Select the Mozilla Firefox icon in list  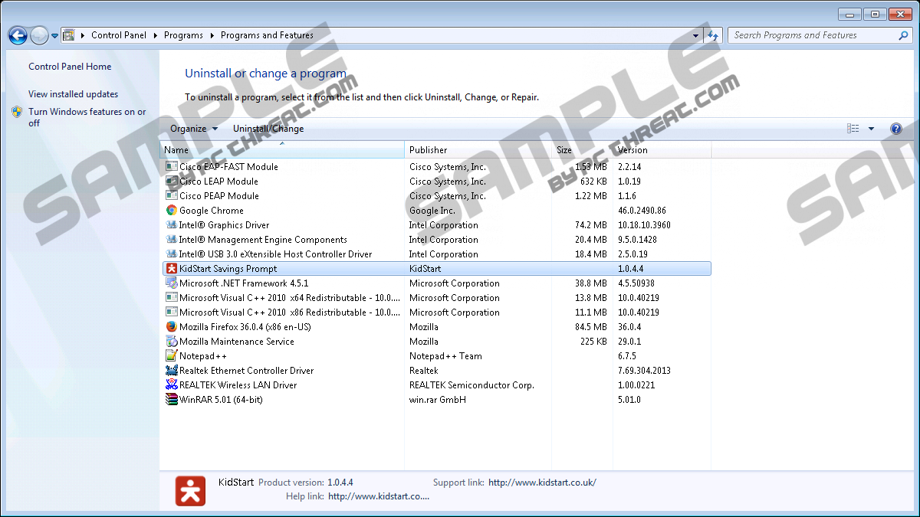(x=172, y=327)
